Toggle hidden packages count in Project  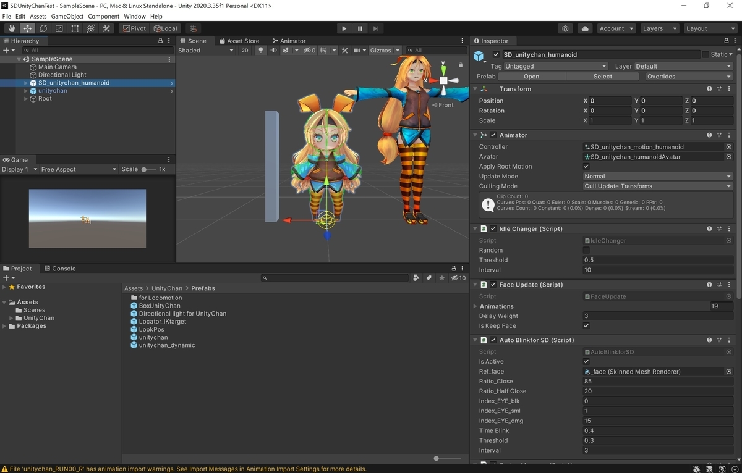[458, 278]
